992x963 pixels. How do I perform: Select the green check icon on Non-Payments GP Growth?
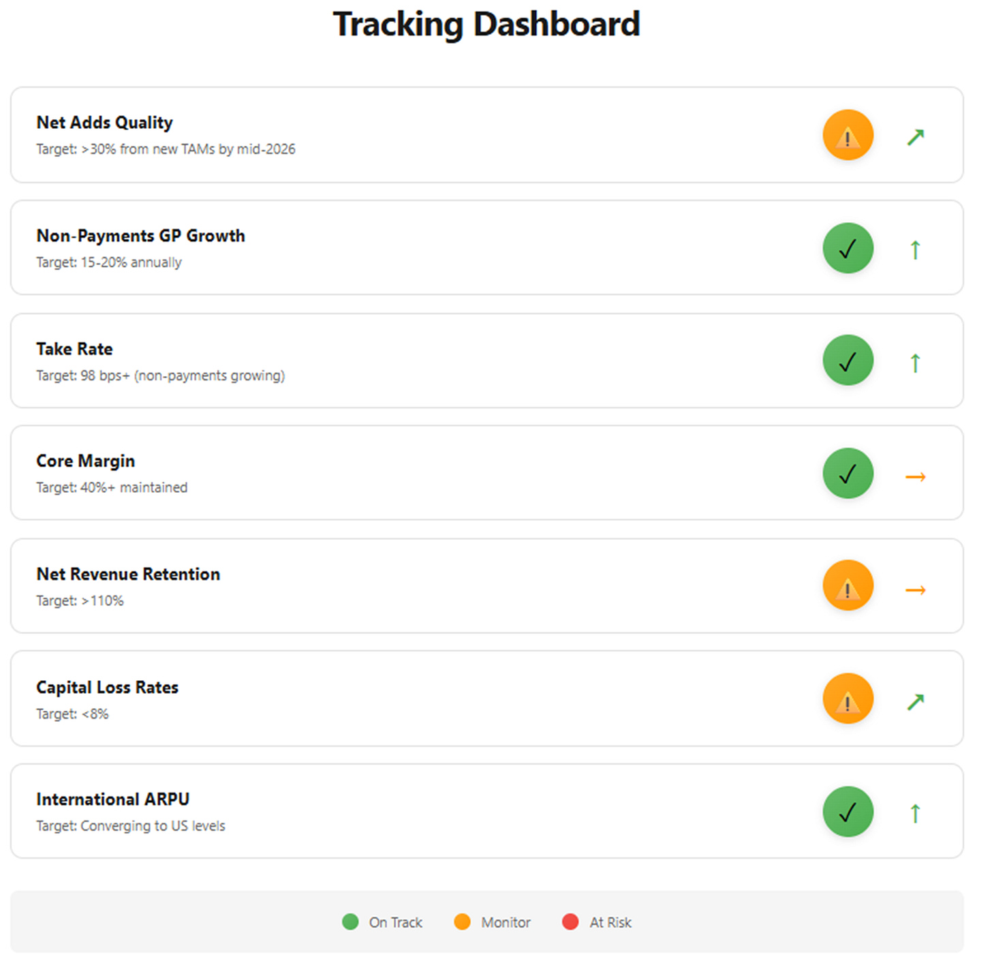coord(848,248)
